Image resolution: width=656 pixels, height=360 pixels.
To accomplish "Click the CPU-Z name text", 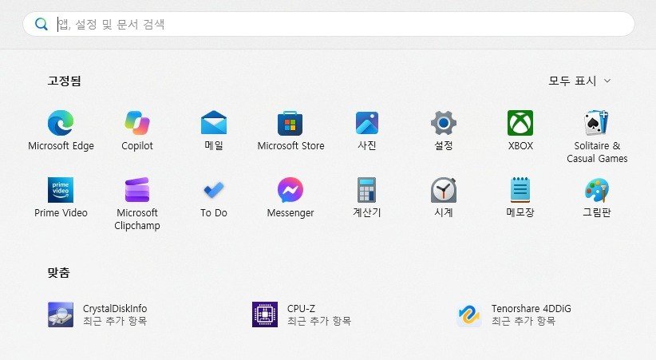I will pos(301,308).
